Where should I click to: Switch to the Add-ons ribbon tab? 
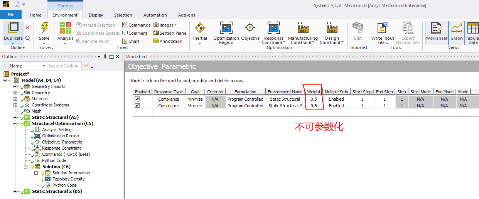(x=187, y=15)
